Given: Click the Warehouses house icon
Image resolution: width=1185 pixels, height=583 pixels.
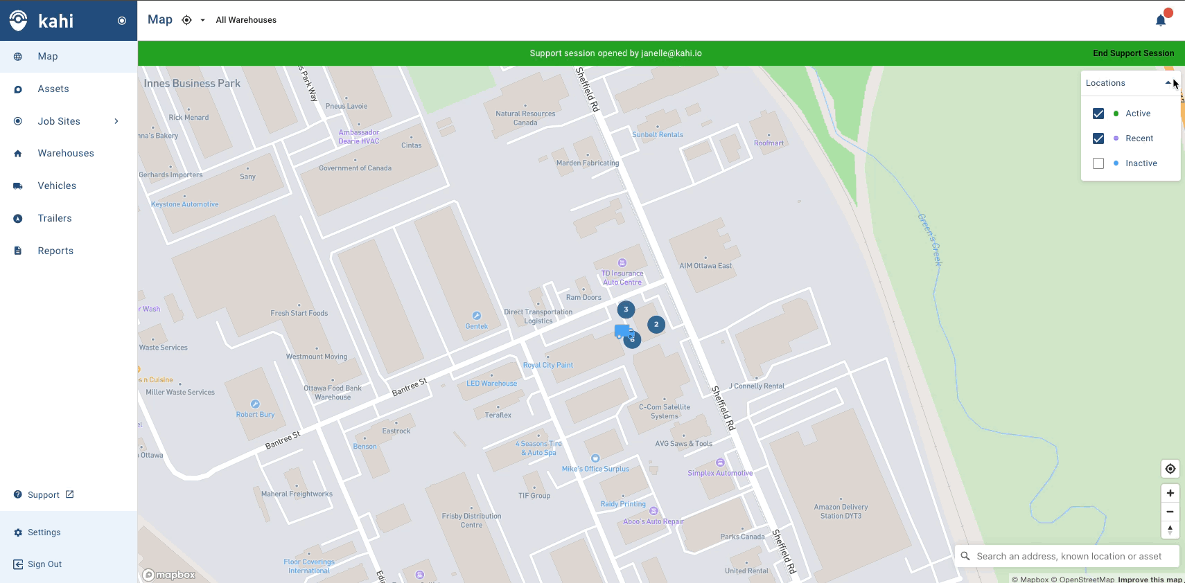Looking at the screenshot, I should pyautogui.click(x=18, y=154).
